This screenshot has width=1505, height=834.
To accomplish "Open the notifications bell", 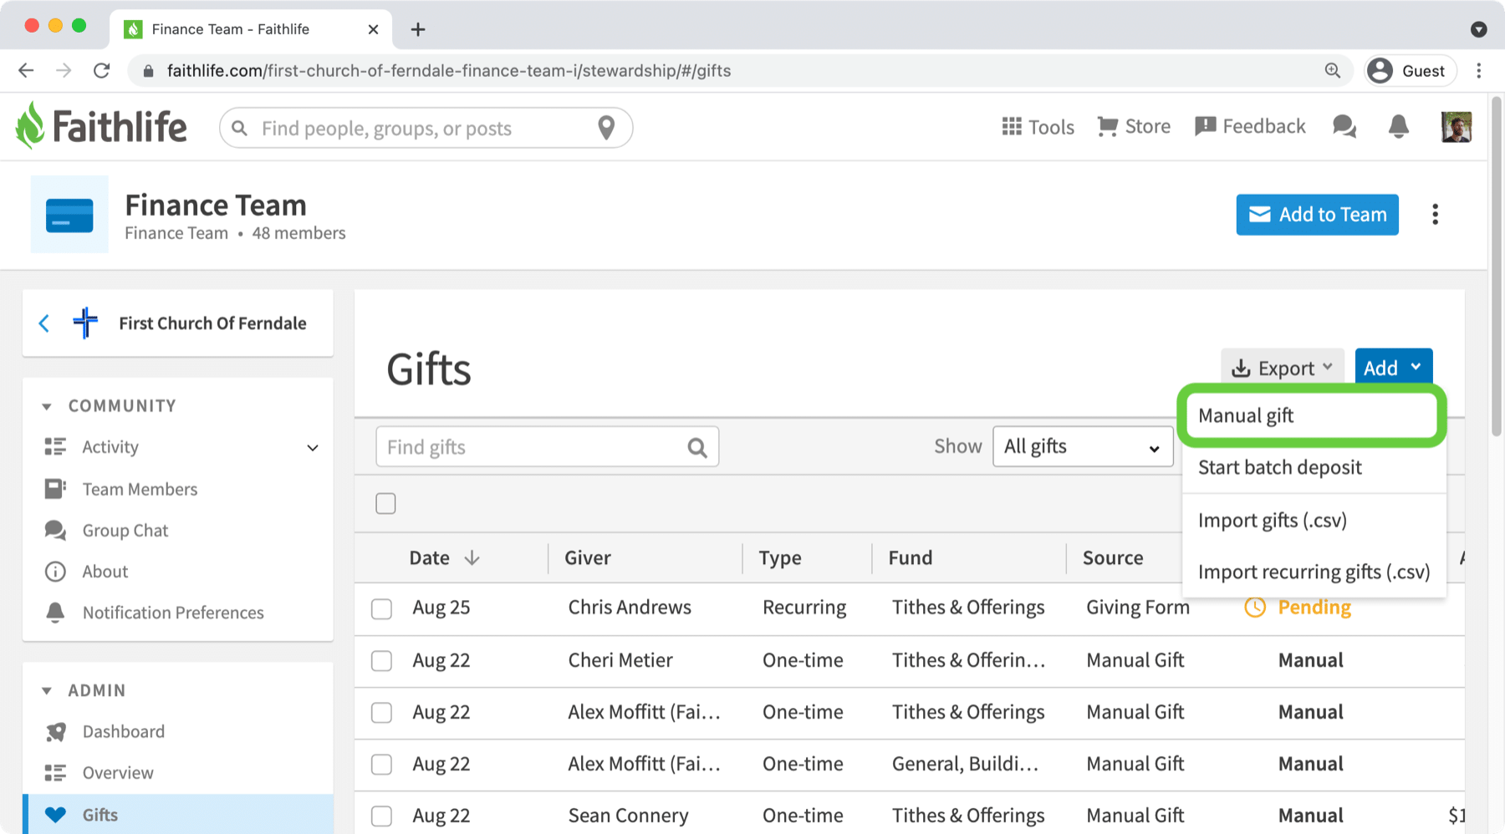I will click(x=1399, y=127).
